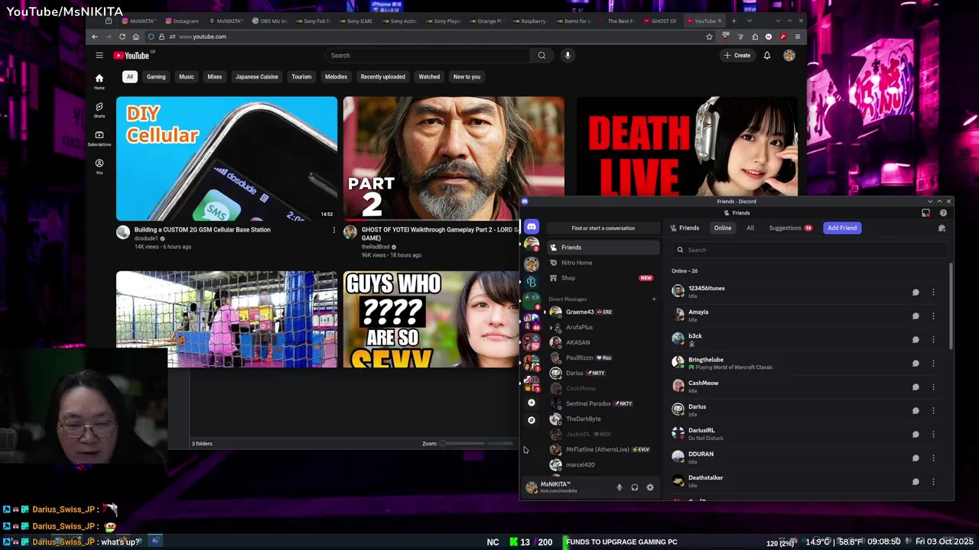Viewport: 979px width, 550px height.
Task: Open more options for Amayia
Action: pos(933,315)
